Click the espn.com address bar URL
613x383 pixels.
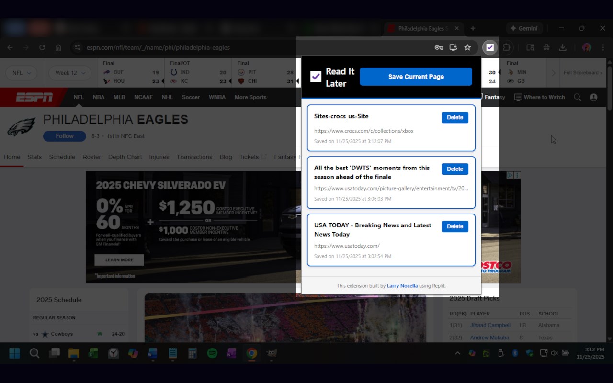158,47
